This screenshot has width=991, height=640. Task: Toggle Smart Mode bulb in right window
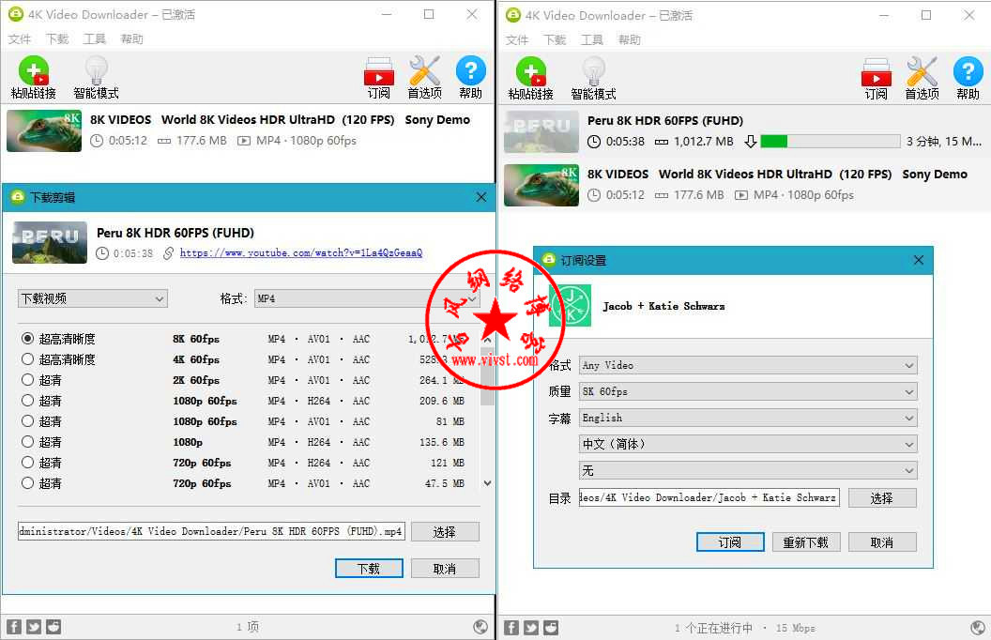tap(593, 70)
